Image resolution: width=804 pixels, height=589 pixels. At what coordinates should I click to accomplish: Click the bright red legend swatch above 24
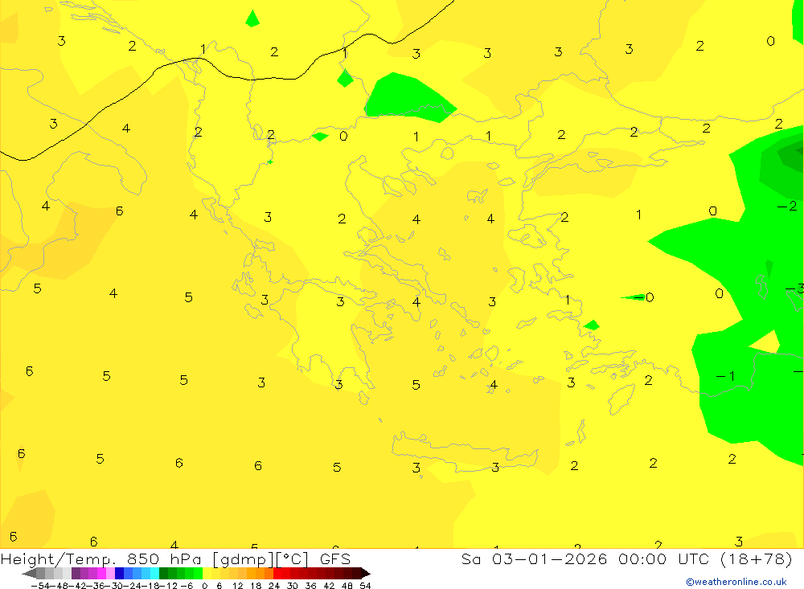tap(277, 573)
